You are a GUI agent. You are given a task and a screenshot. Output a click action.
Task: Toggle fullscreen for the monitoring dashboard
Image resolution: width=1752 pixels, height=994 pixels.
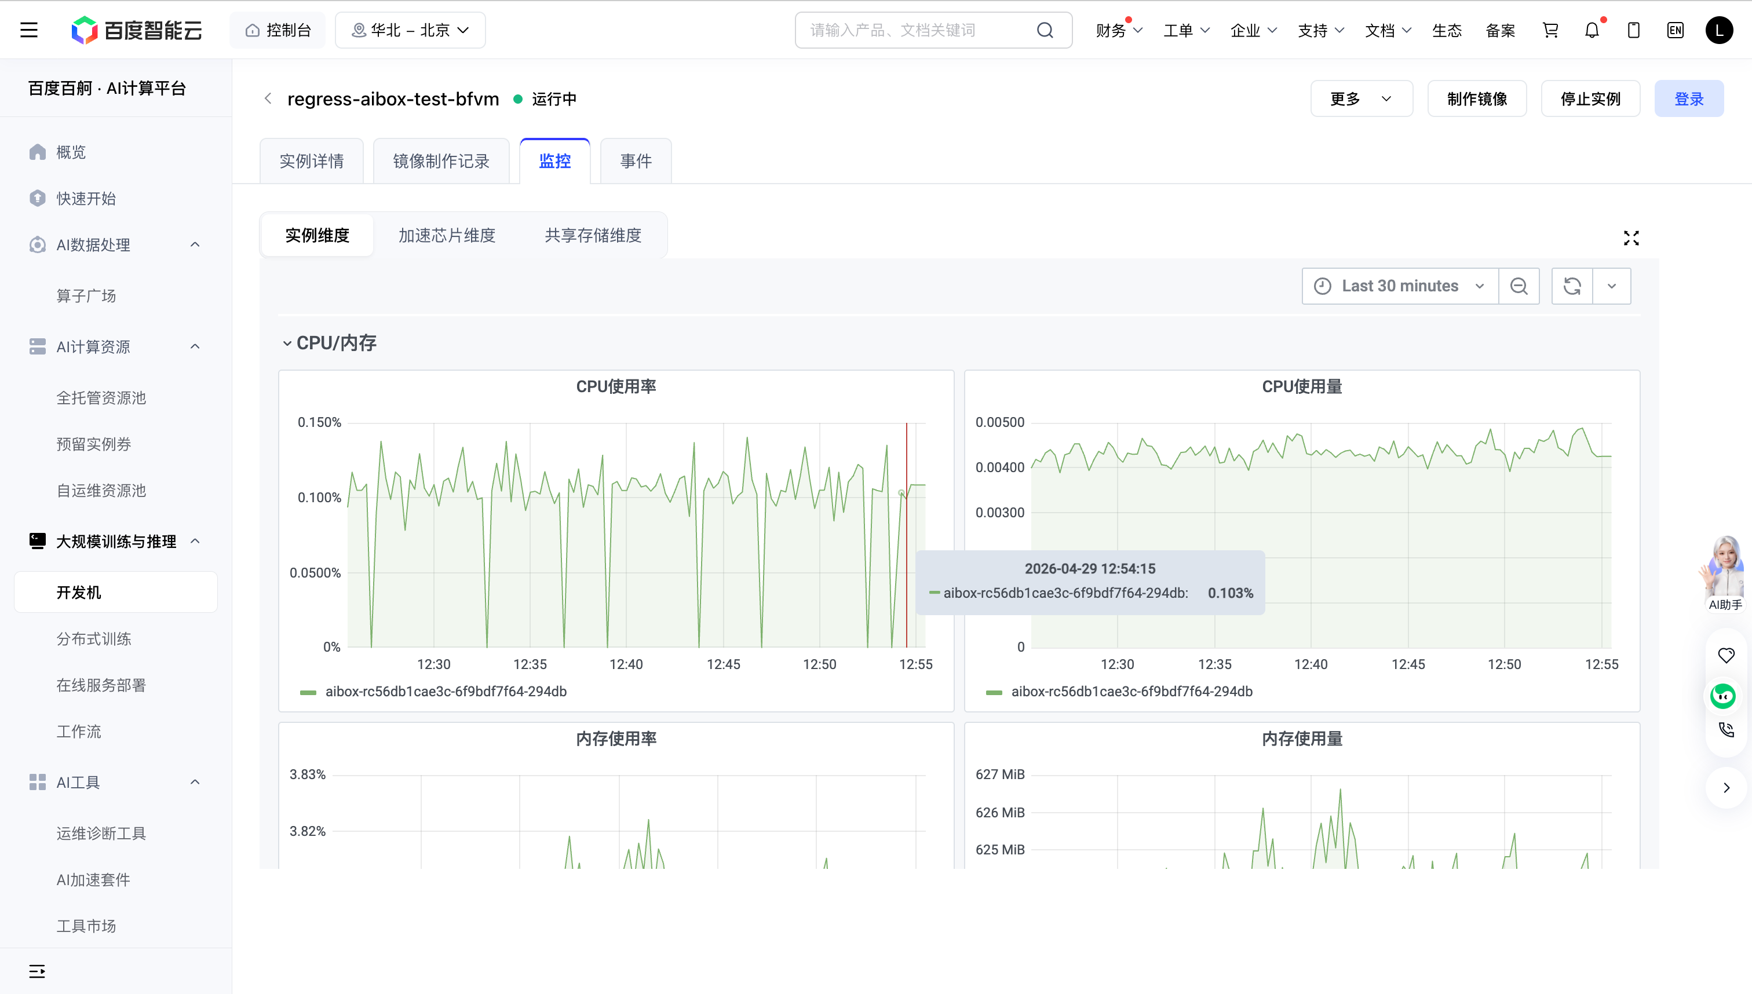tap(1631, 237)
